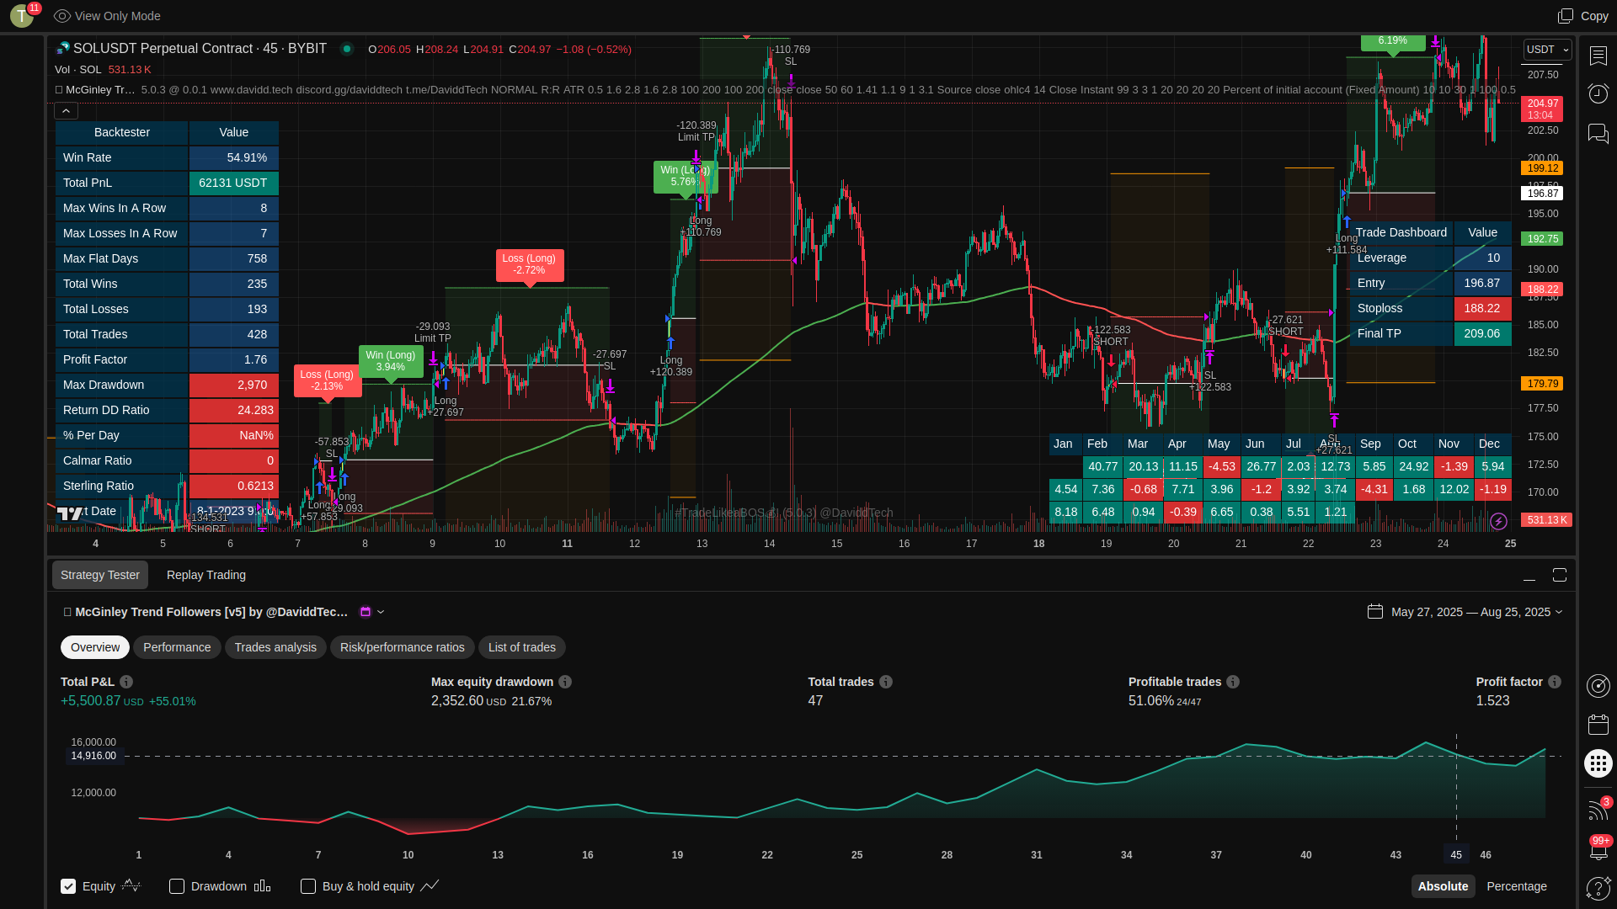Click the Max Drawdown value 2,970
Image resolution: width=1617 pixels, height=909 pixels.
(x=234, y=385)
